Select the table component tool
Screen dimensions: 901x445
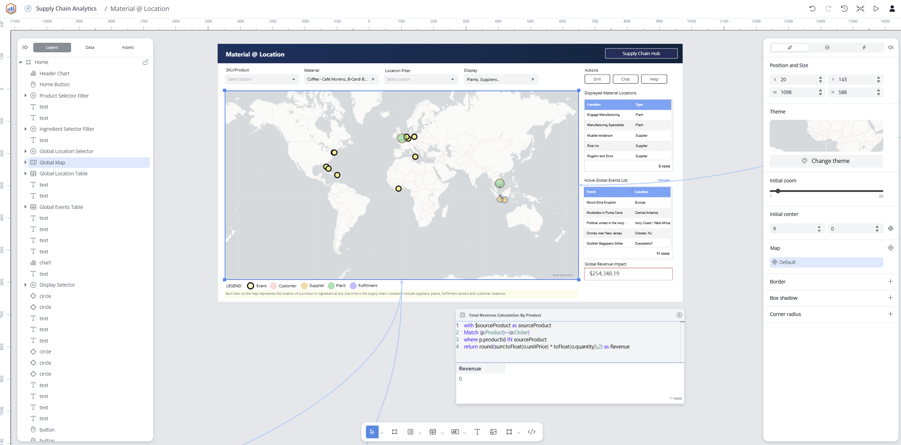coord(433,432)
